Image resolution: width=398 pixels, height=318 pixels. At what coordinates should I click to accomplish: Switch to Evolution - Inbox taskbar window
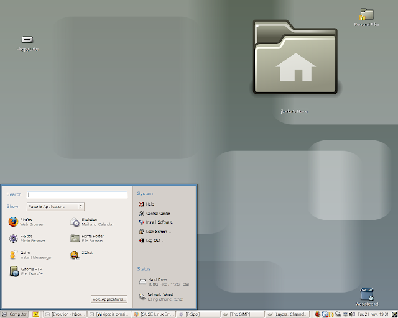[x=65, y=314]
